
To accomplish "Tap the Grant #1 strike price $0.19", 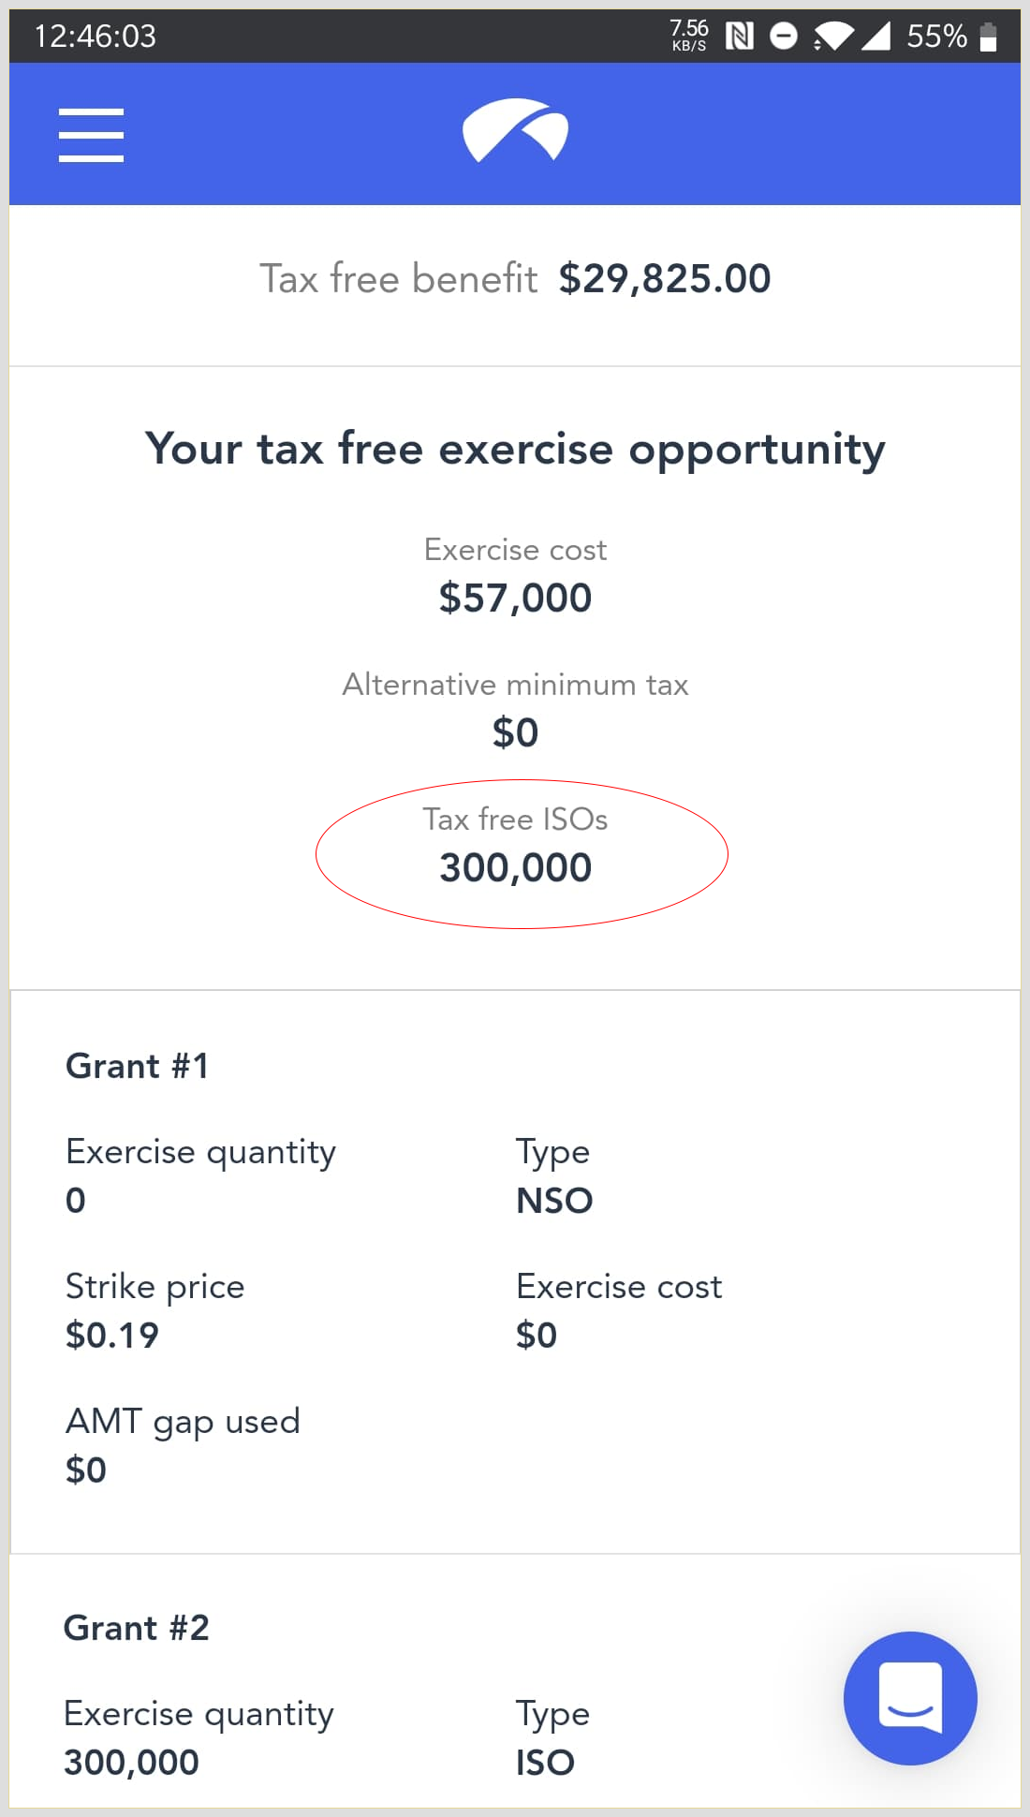I will click(112, 1335).
